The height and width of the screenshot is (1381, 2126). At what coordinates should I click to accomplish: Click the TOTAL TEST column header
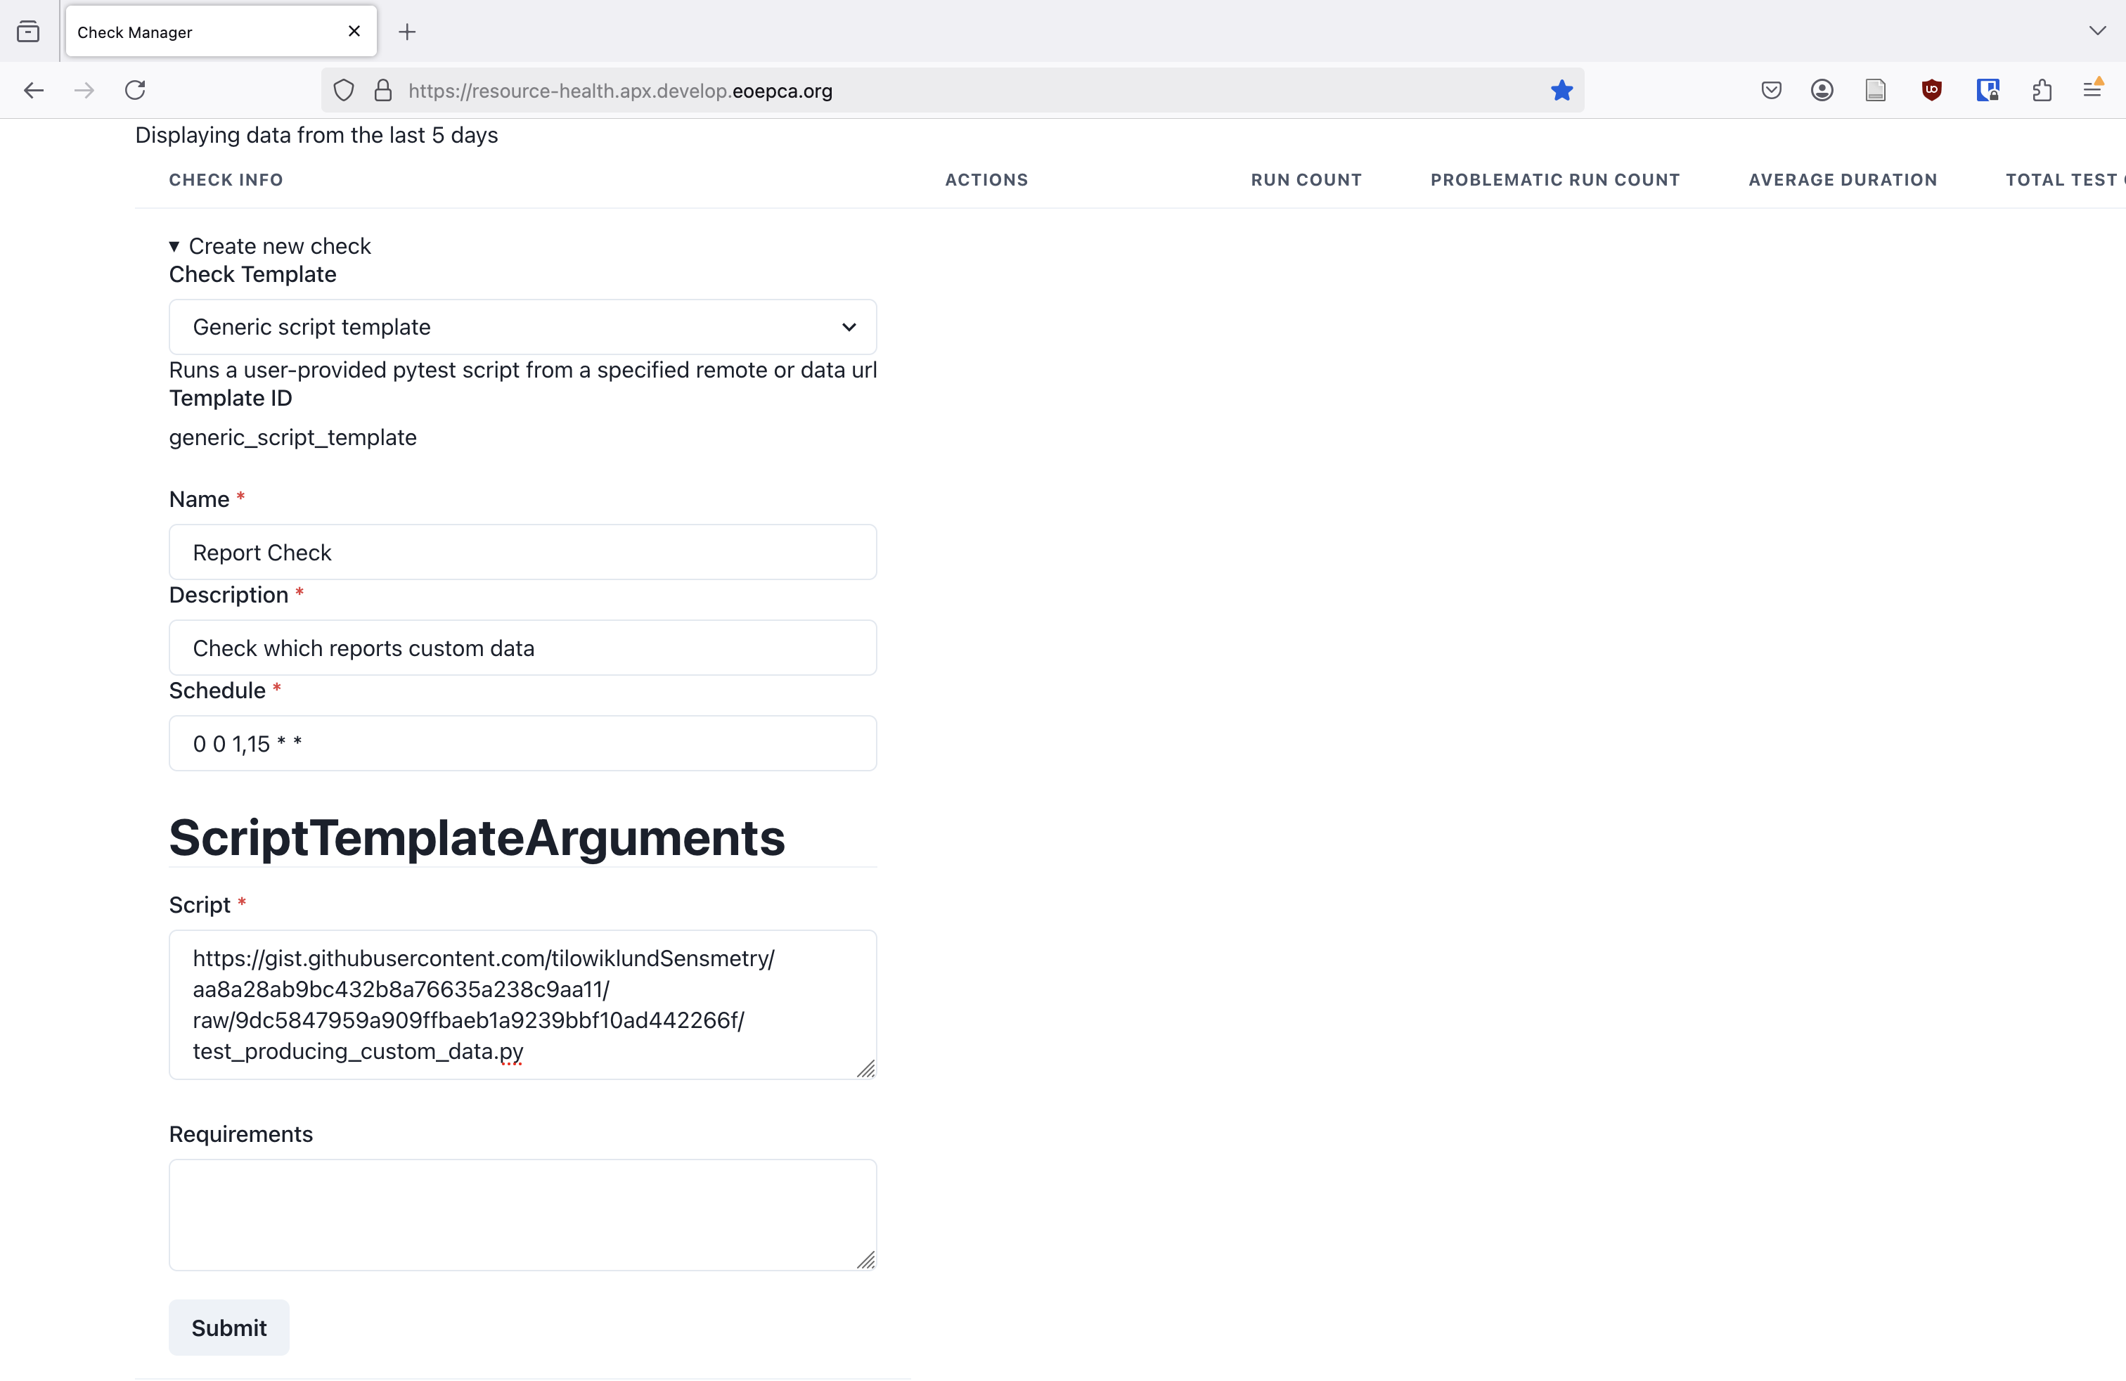tap(2066, 179)
